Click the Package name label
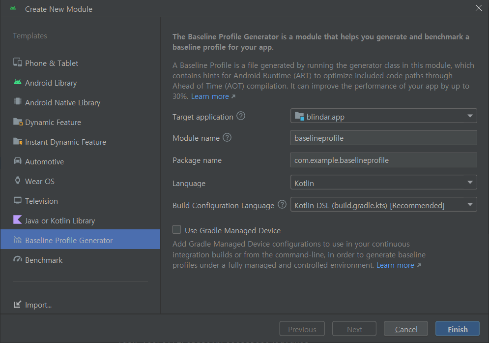This screenshot has height=343, width=489. click(x=197, y=160)
